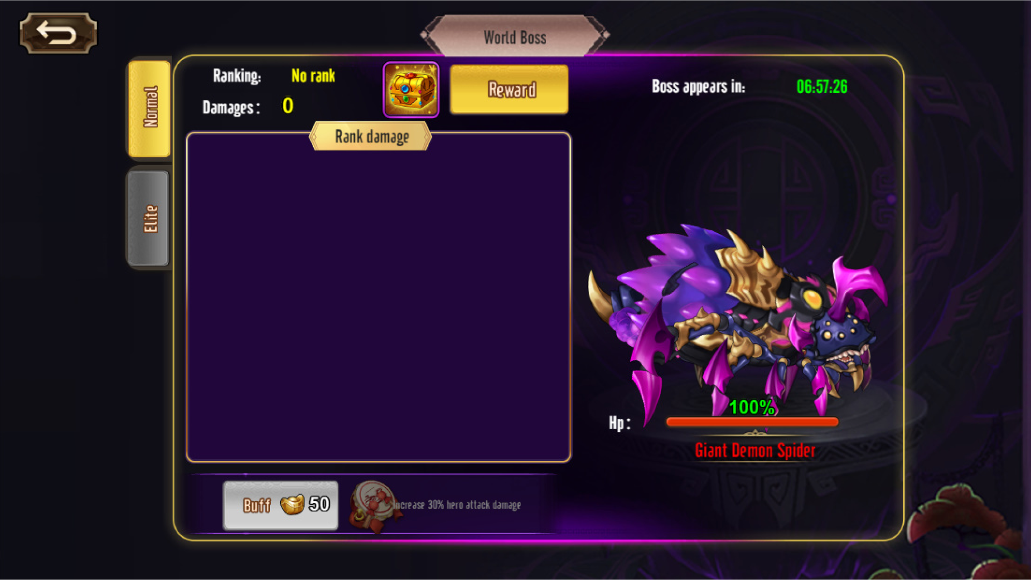
Task: Click the Giant Demon Spider name label
Action: coord(755,451)
